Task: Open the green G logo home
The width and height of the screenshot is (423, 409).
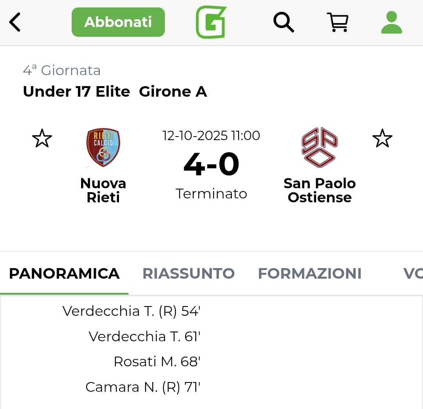Action: pos(211,22)
